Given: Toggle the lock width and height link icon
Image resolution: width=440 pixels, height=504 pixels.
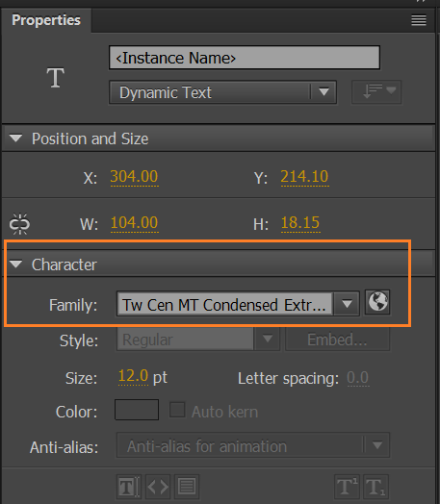Looking at the screenshot, I should pos(19,224).
